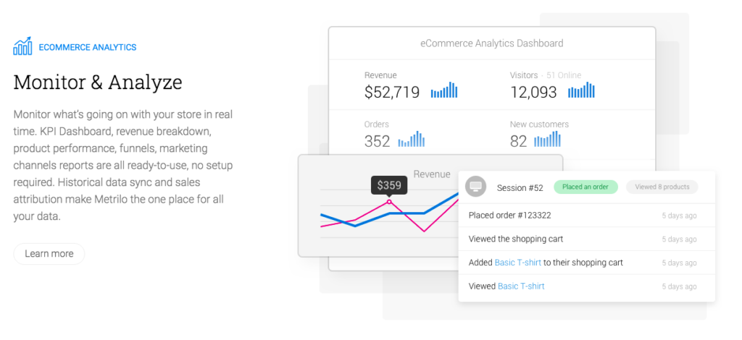
Task: Click the Revenue chart panel title
Action: coord(432,174)
